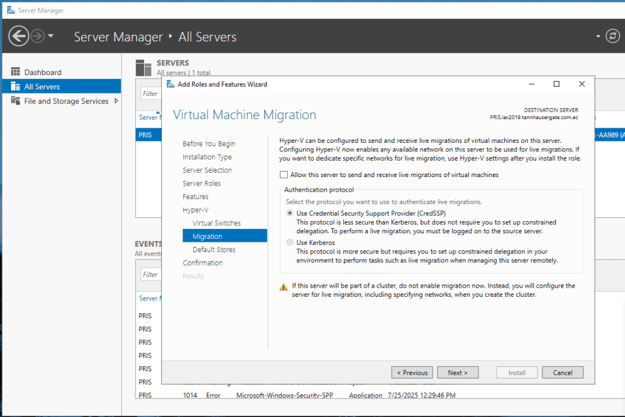Select the Use CredSSP radio option
This screenshot has height=417, width=625.
tap(290, 214)
